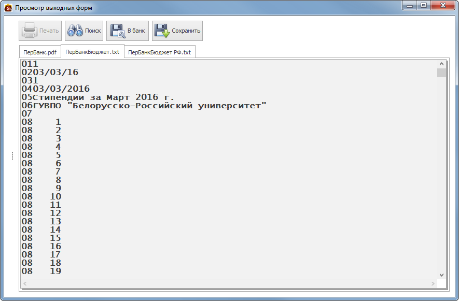The height and width of the screenshot is (301, 459).
Task: Click the first line '011'
Action: click(30, 64)
